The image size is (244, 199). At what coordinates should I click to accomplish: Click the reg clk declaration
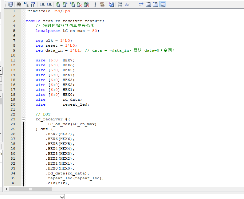(54, 41)
